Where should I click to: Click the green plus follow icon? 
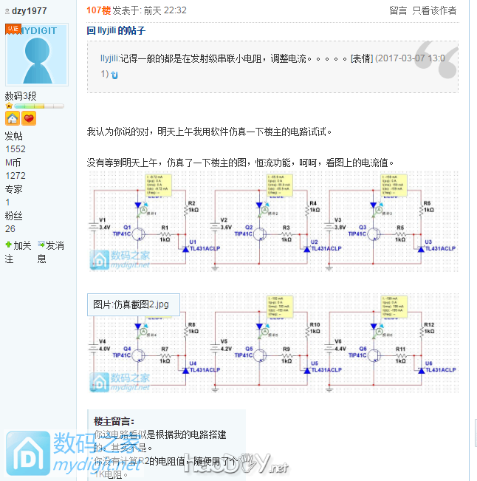coord(9,245)
